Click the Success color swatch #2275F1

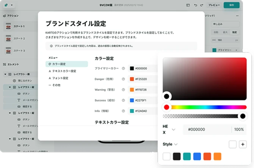click(132, 100)
